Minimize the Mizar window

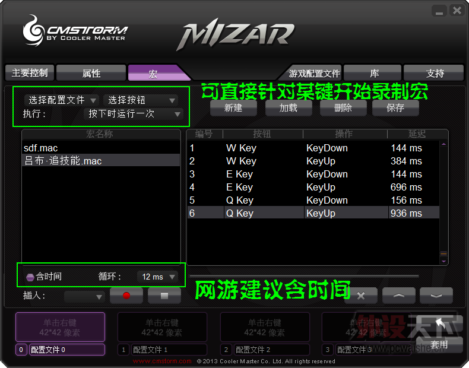[x=439, y=11]
